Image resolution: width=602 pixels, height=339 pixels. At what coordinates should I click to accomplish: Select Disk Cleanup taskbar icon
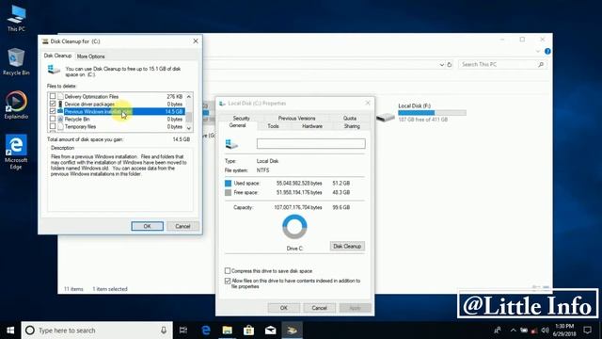(x=292, y=331)
